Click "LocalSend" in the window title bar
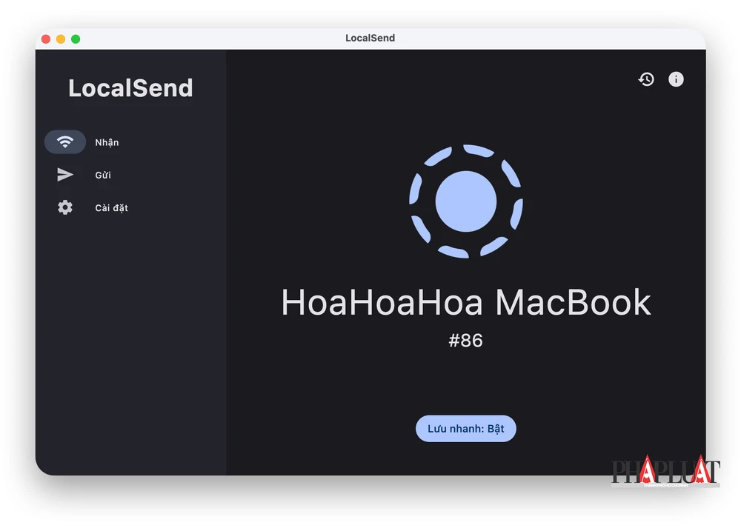741x531 pixels. coord(370,38)
